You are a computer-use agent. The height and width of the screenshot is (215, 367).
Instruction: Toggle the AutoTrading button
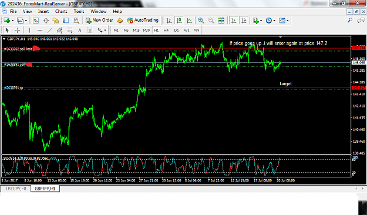[x=143, y=21]
